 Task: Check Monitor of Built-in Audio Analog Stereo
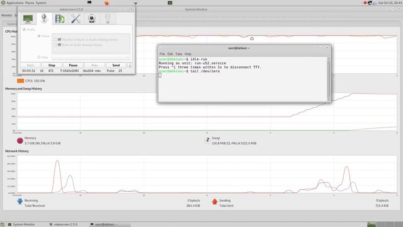[x=55, y=40]
